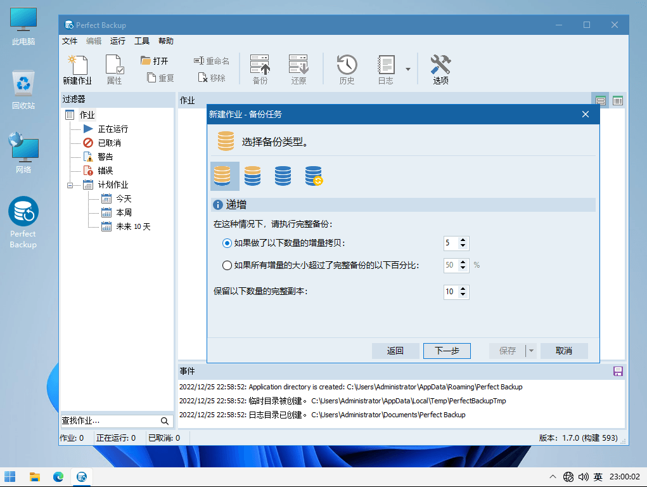Click the 下一步 next button
This screenshot has height=487, width=647.
click(447, 351)
